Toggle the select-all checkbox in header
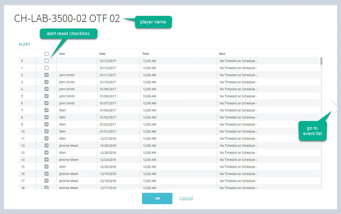The width and height of the screenshot is (341, 214). coord(47,54)
